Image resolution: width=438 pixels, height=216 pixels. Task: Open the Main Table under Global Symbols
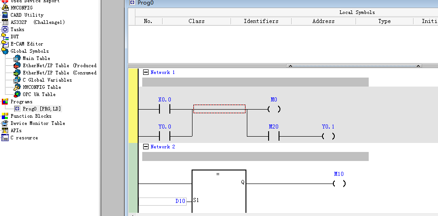[x=36, y=58]
